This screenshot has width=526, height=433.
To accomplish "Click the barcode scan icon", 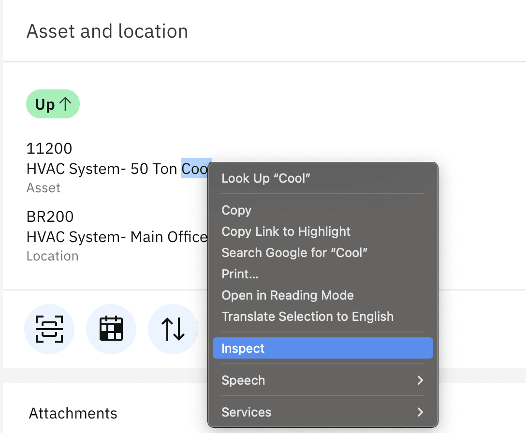I will [x=49, y=329].
